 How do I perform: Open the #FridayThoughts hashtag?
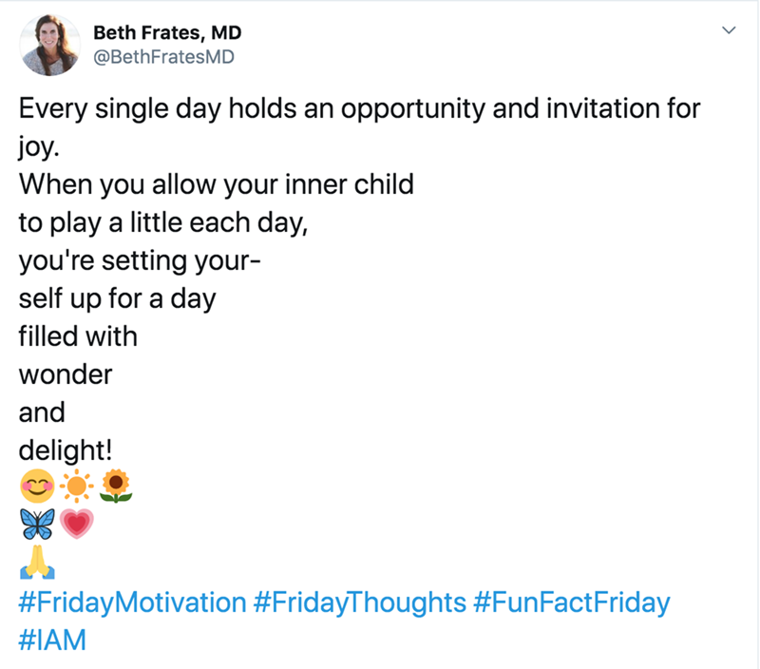pos(360,602)
